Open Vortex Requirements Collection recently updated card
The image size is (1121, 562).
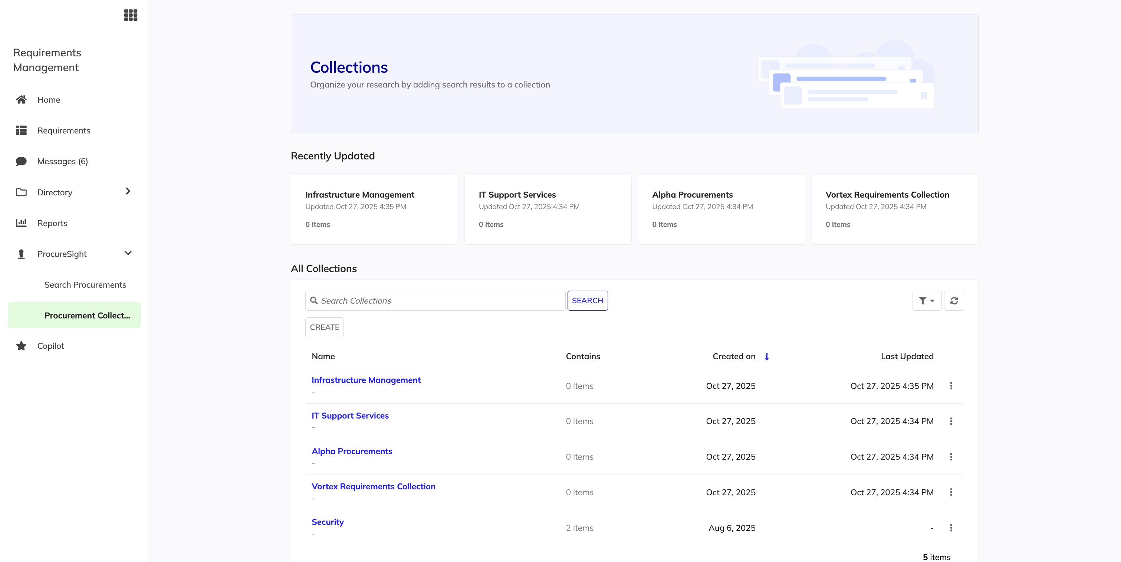click(x=895, y=209)
